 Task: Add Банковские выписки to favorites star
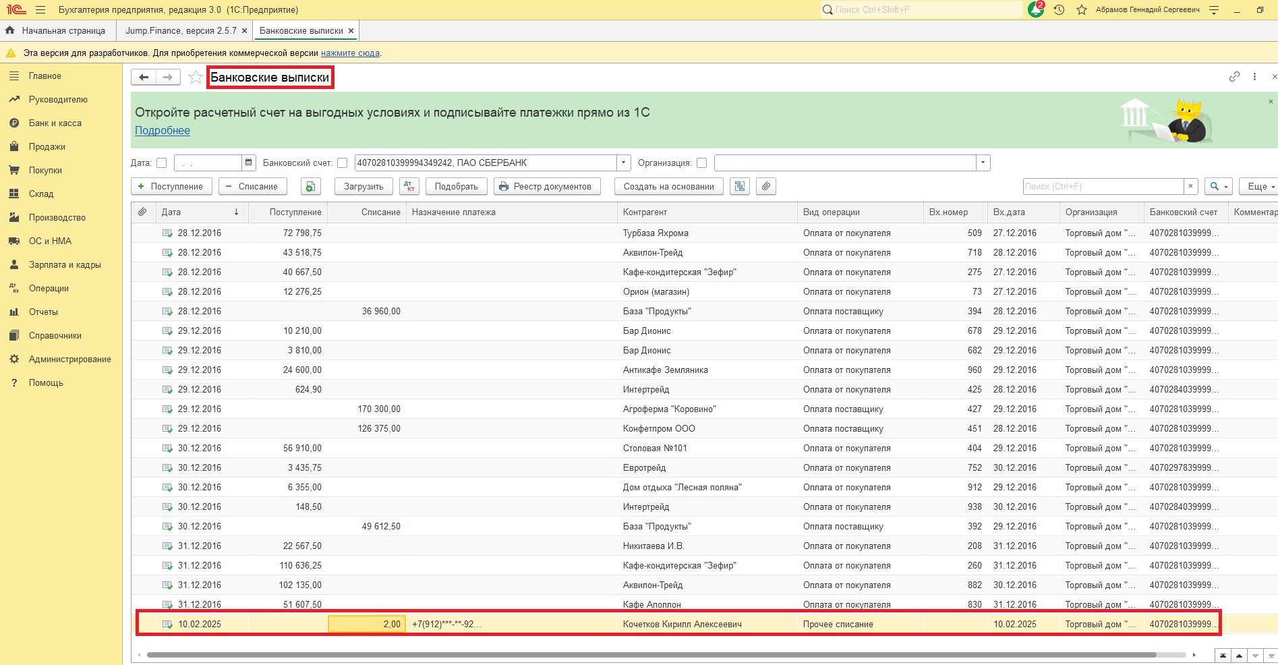pos(196,78)
